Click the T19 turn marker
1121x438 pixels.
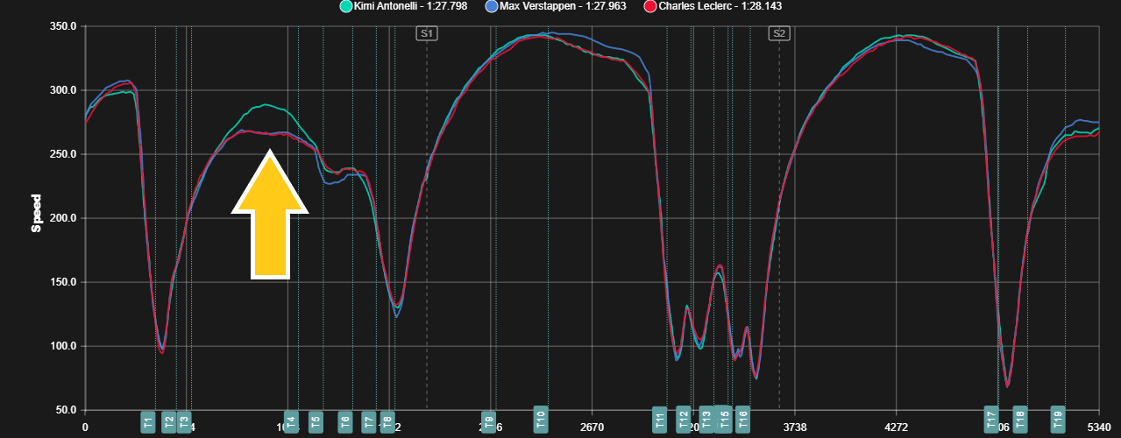(x=1058, y=420)
